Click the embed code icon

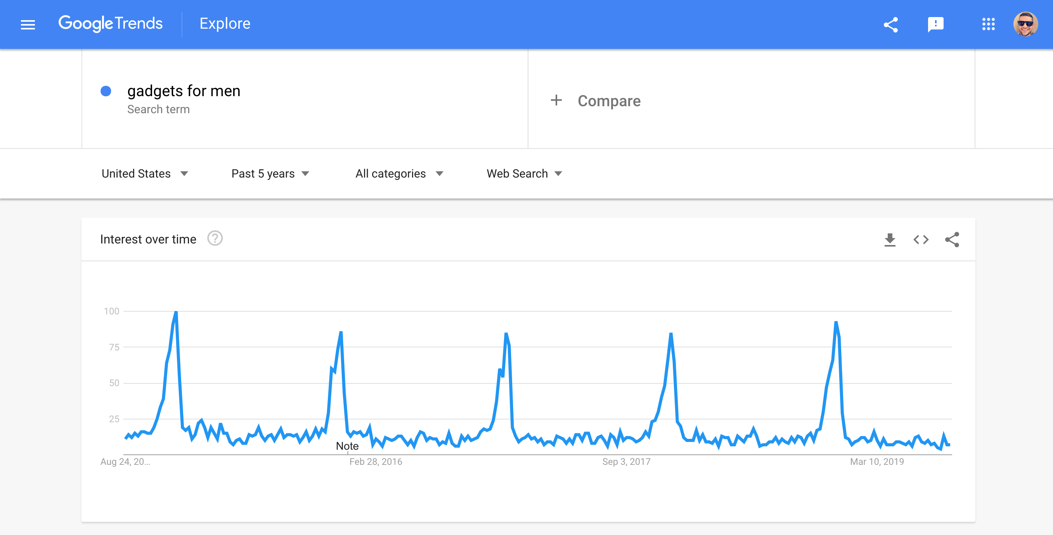(921, 240)
